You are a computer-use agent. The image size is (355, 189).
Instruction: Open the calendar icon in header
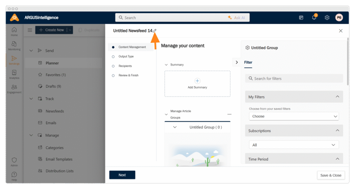(301, 18)
